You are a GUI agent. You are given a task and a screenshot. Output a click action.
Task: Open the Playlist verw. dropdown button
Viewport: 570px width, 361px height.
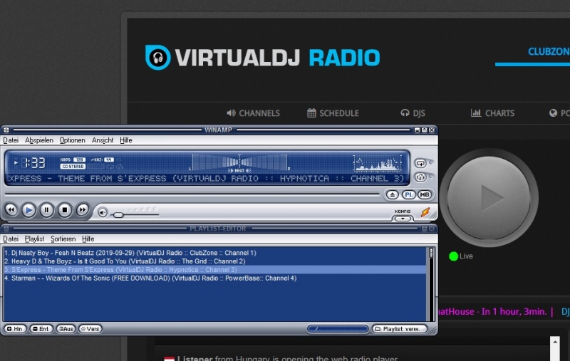pyautogui.click(x=399, y=329)
